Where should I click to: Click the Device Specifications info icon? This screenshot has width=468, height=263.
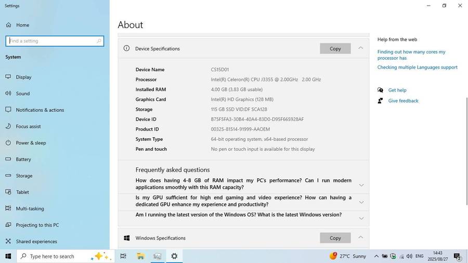point(126,48)
